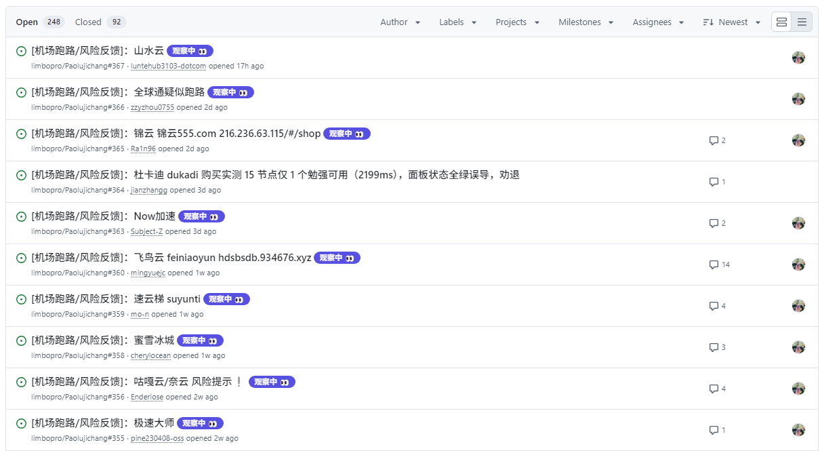Click 观察中 label on 全球通疑似跑路 issue
The height and width of the screenshot is (451, 820).
231,92
